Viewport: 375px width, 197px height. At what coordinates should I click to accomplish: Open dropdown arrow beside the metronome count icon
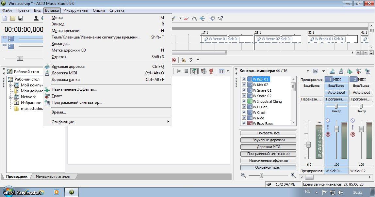[198, 60]
